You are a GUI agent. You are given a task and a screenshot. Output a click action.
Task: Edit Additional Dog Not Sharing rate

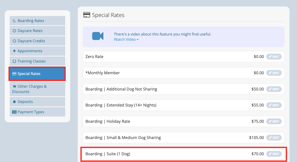tap(274, 89)
